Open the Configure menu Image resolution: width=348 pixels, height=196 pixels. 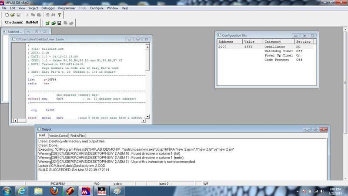pyautogui.click(x=97, y=8)
